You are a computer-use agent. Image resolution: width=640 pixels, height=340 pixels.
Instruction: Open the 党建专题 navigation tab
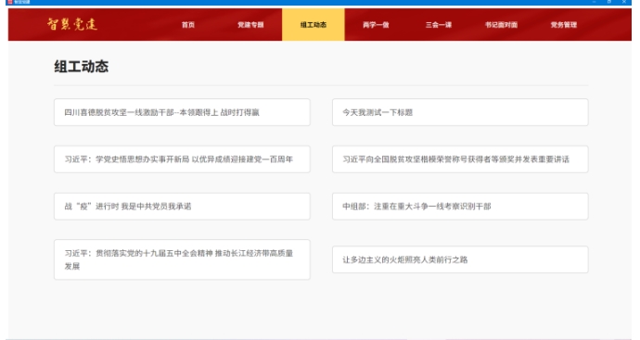pyautogui.click(x=250, y=25)
